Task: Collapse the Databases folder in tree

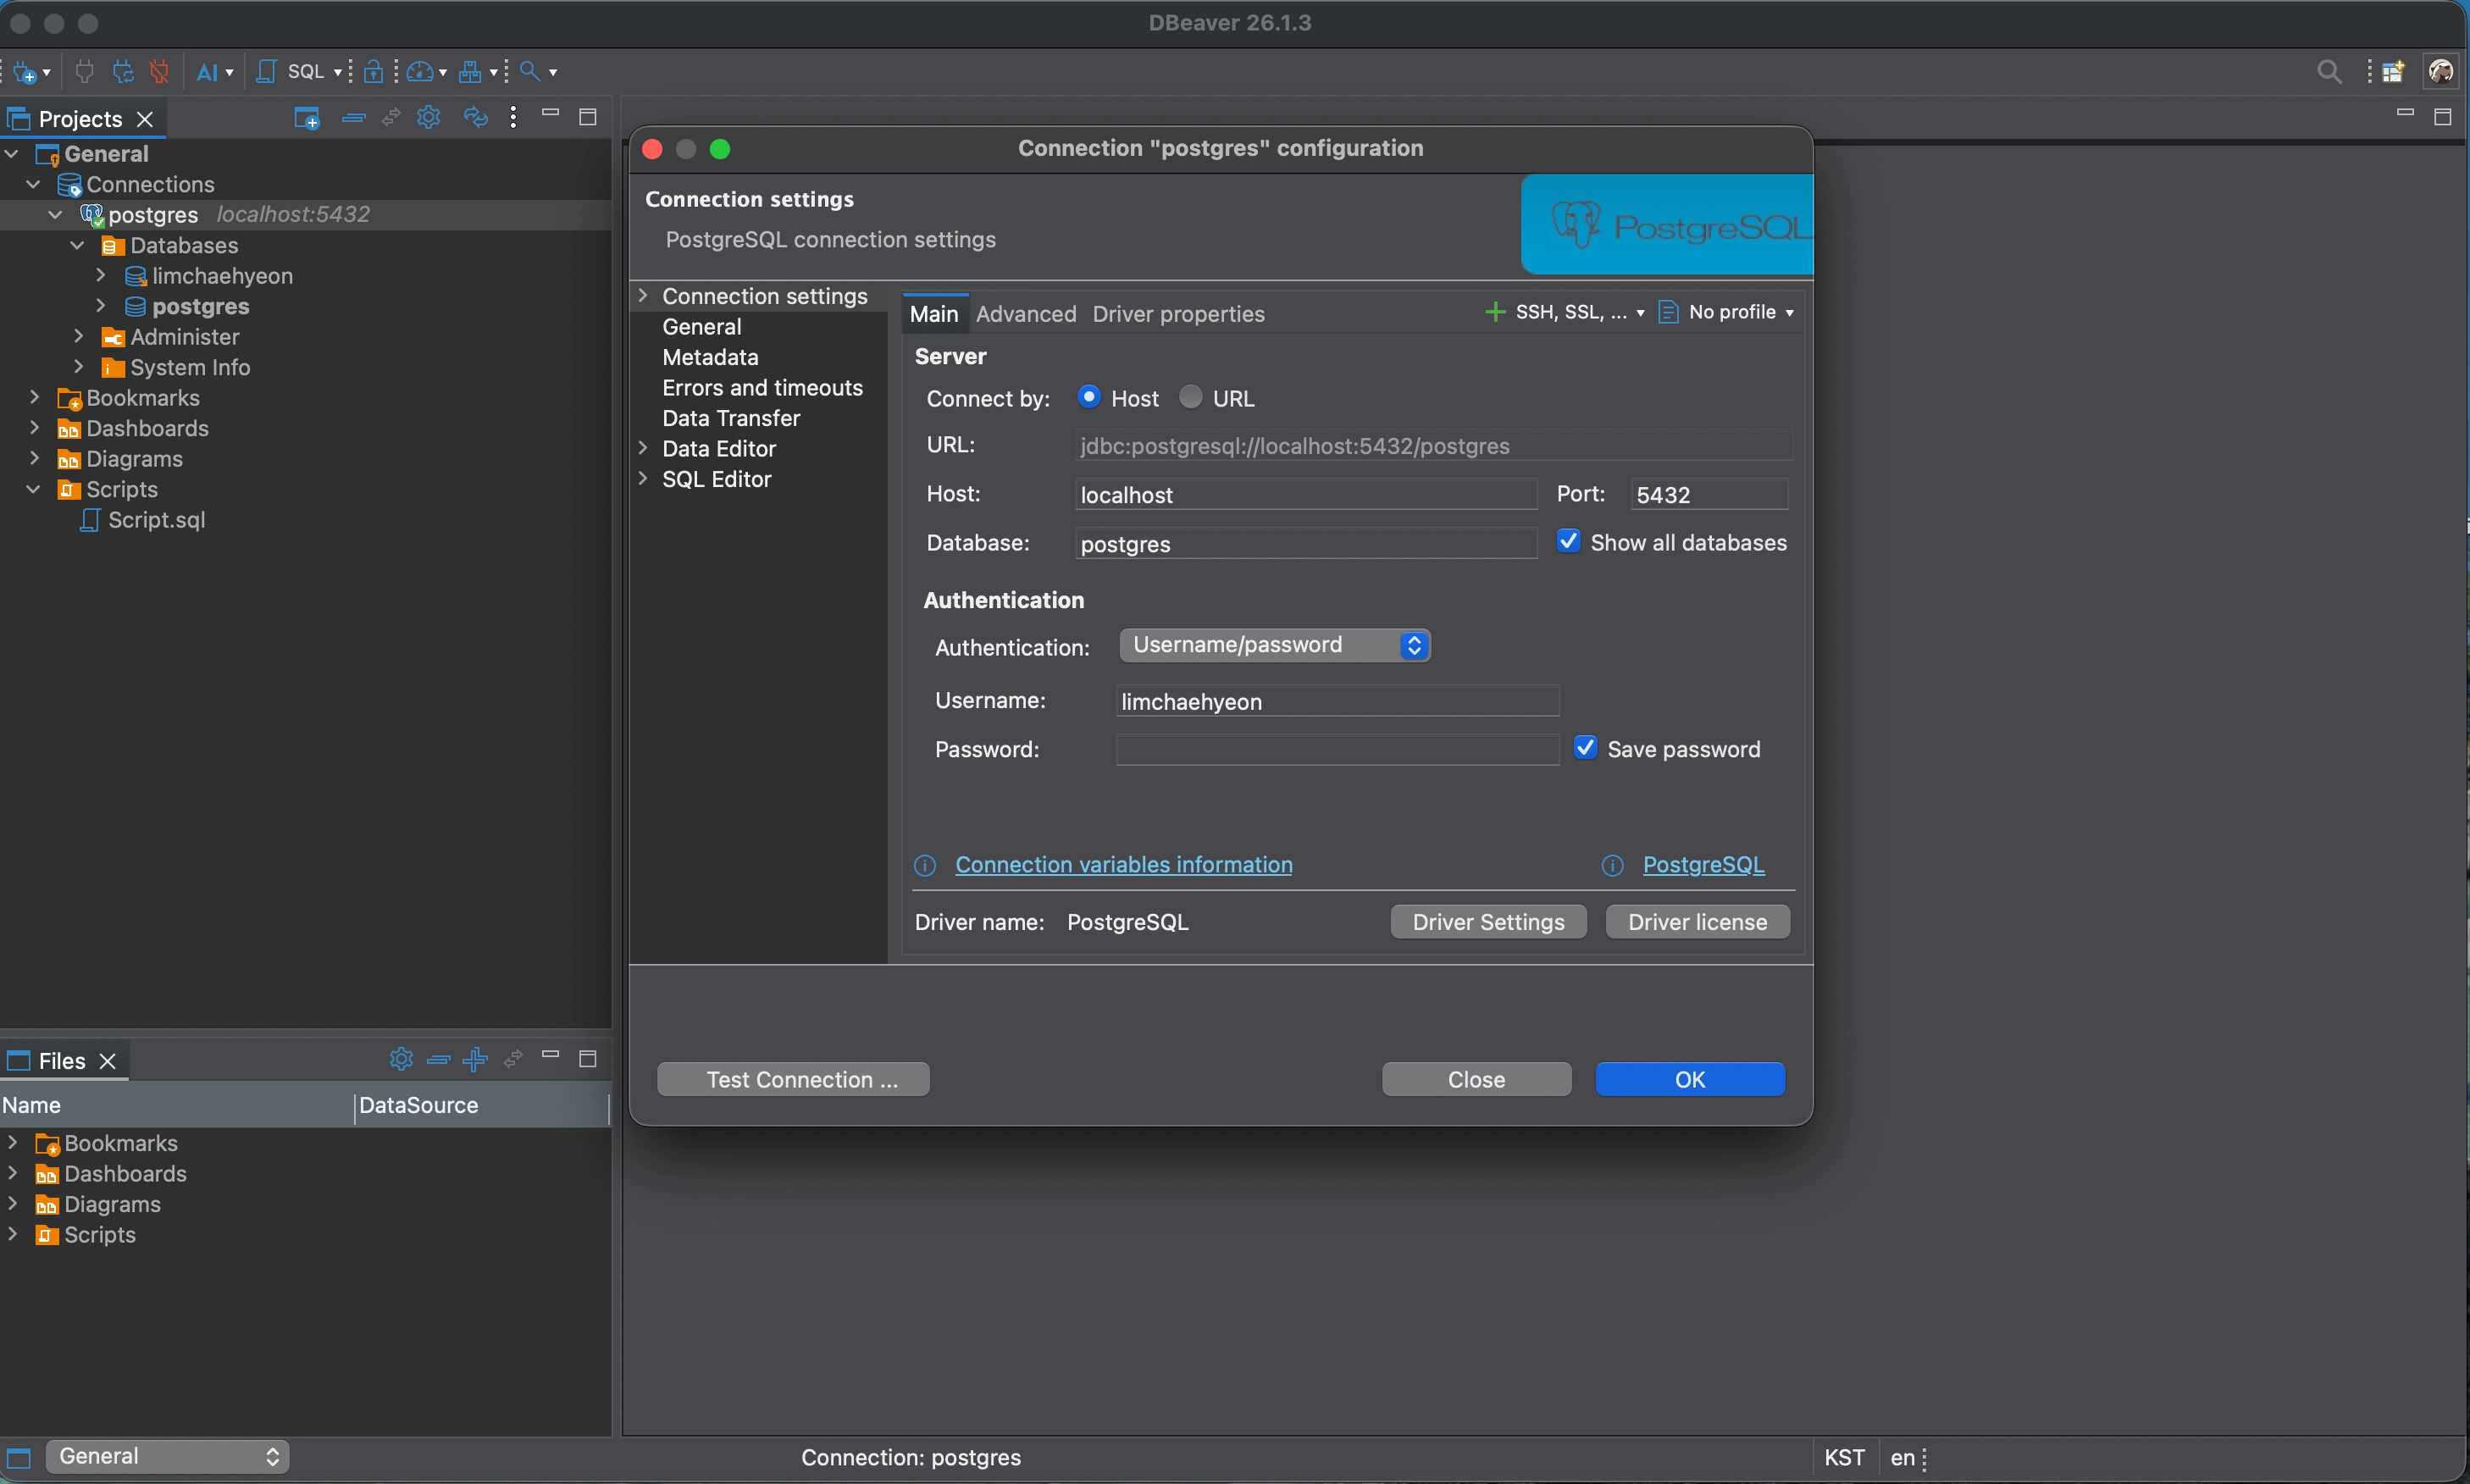Action: click(78, 245)
